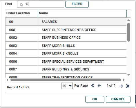This screenshot has height=108, width=136.
Task: Click the vertical scrollbar thumb
Action: coord(128,32)
